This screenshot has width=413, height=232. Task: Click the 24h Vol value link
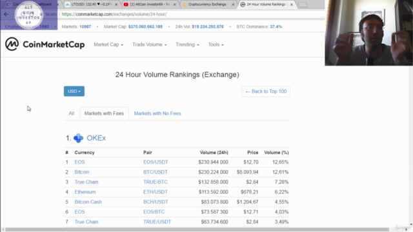coord(208,26)
